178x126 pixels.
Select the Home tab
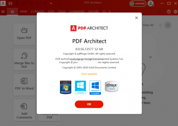pyautogui.click(x=12, y=12)
